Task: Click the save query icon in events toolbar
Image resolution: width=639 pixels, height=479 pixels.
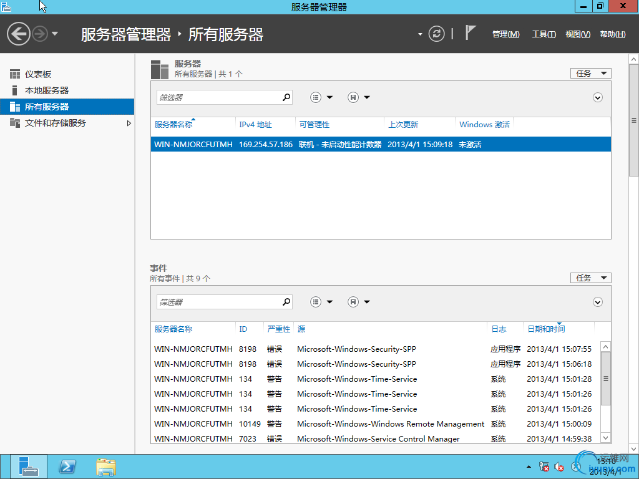Action: pyautogui.click(x=353, y=302)
